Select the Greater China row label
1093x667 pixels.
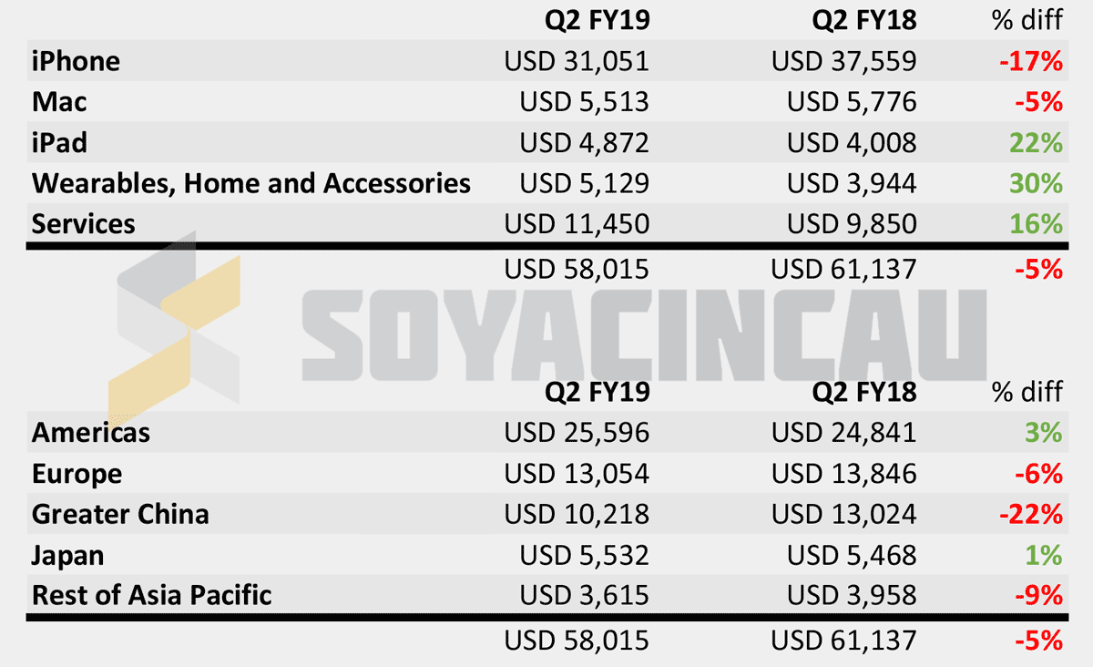pos(120,514)
